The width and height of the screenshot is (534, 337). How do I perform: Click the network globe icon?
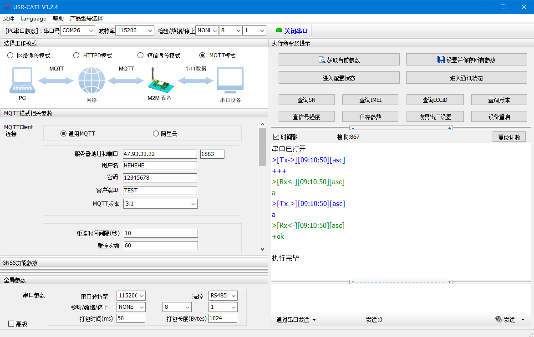(92, 80)
